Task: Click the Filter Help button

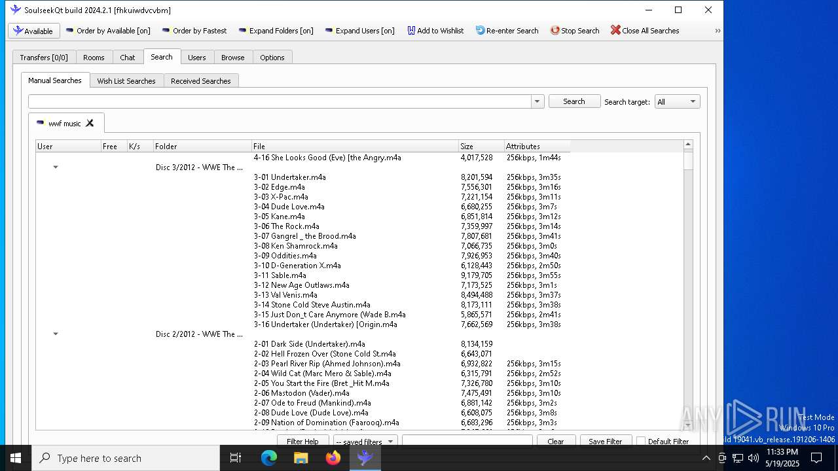Action: (302, 441)
